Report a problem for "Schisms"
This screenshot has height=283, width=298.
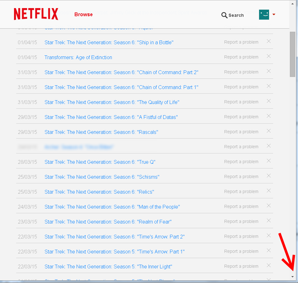pyautogui.click(x=241, y=177)
